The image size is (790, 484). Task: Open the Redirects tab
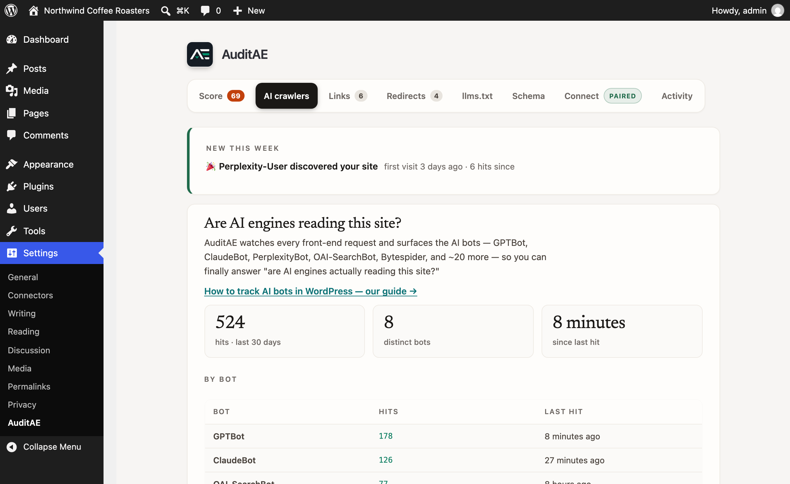pyautogui.click(x=414, y=96)
